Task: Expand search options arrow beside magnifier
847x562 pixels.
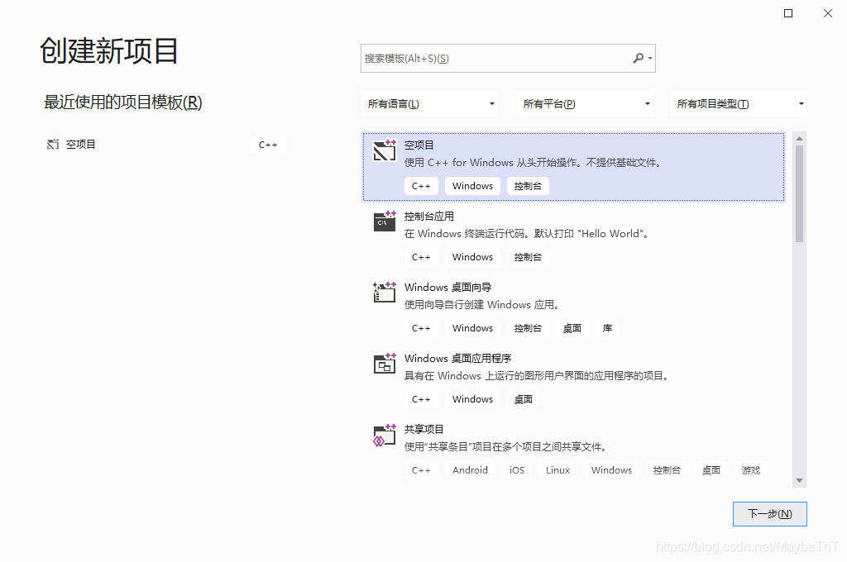Action: point(650,59)
